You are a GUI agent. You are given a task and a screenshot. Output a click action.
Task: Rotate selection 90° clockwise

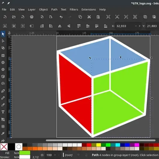(51, 26)
